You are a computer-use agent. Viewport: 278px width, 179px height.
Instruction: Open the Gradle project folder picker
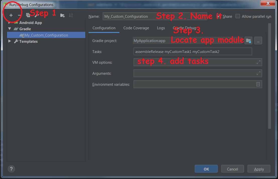pyautogui.click(x=248, y=40)
